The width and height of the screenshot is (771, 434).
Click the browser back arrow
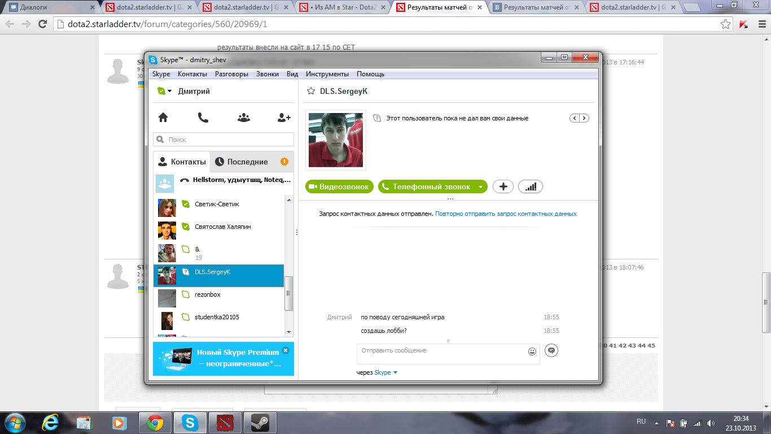click(10, 24)
